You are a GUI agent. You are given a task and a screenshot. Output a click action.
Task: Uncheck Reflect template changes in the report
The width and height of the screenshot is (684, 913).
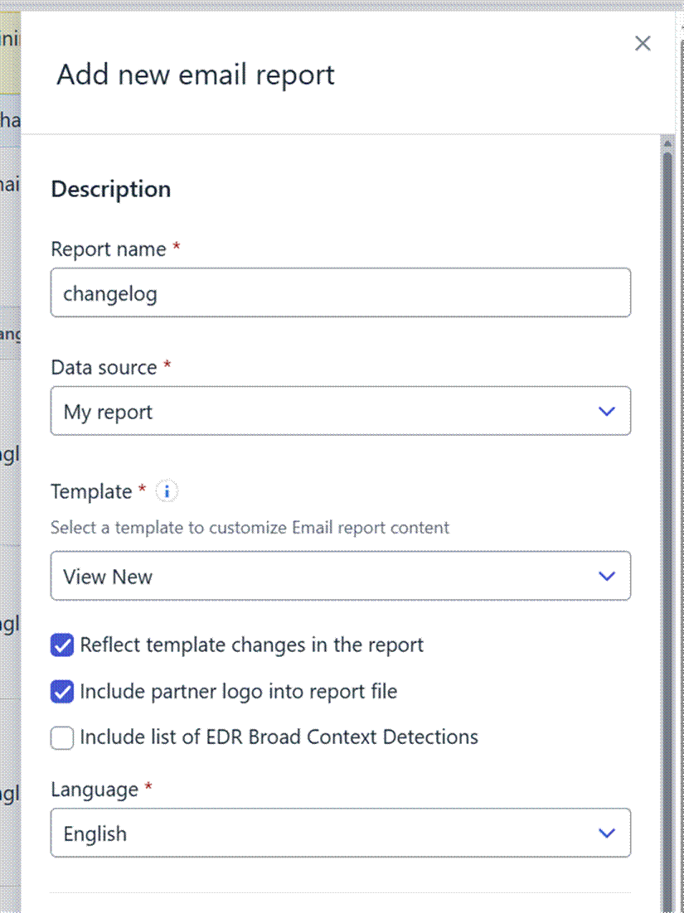61,645
